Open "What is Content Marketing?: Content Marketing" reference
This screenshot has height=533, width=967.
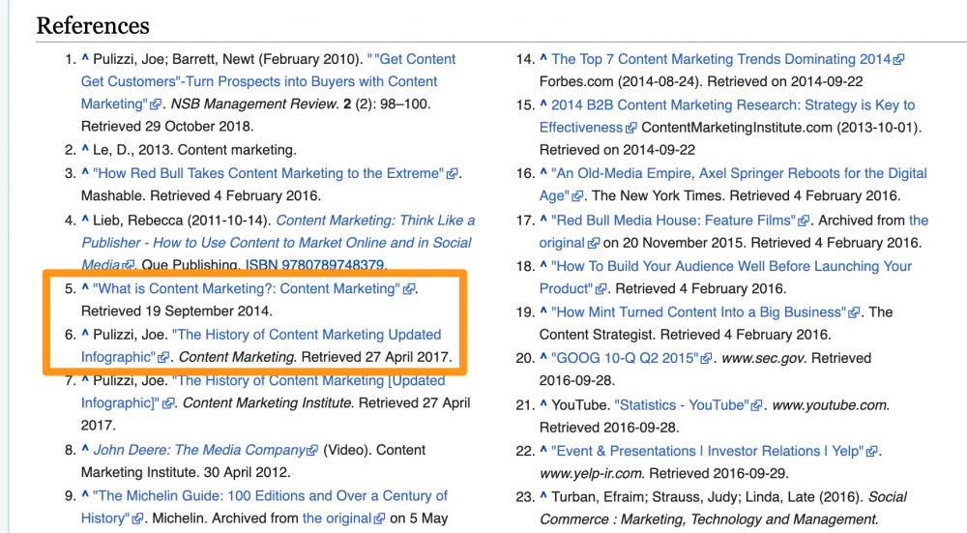click(x=247, y=288)
